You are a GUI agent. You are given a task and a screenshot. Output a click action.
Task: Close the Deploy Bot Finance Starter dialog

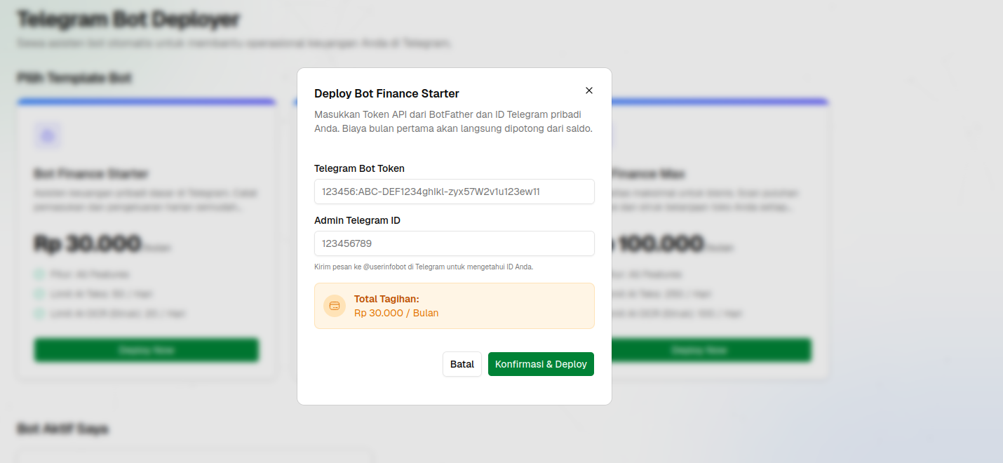pos(589,90)
